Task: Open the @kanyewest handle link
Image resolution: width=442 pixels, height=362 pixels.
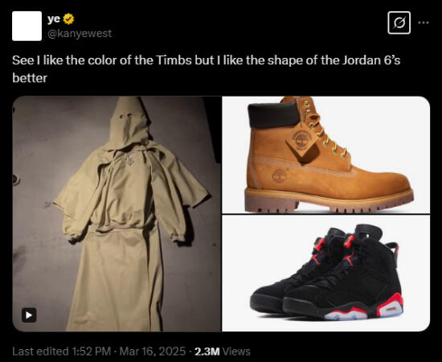Action: (x=80, y=34)
